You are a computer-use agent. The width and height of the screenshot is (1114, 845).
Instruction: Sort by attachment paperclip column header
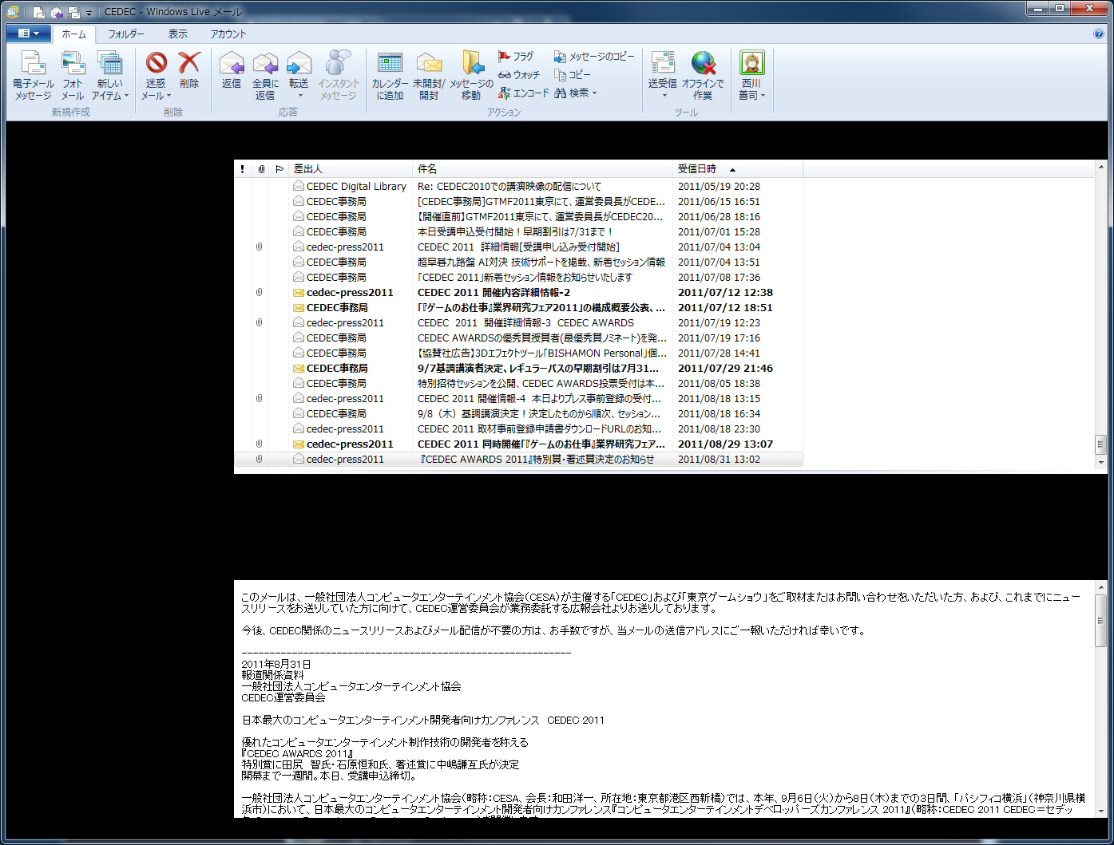click(260, 169)
